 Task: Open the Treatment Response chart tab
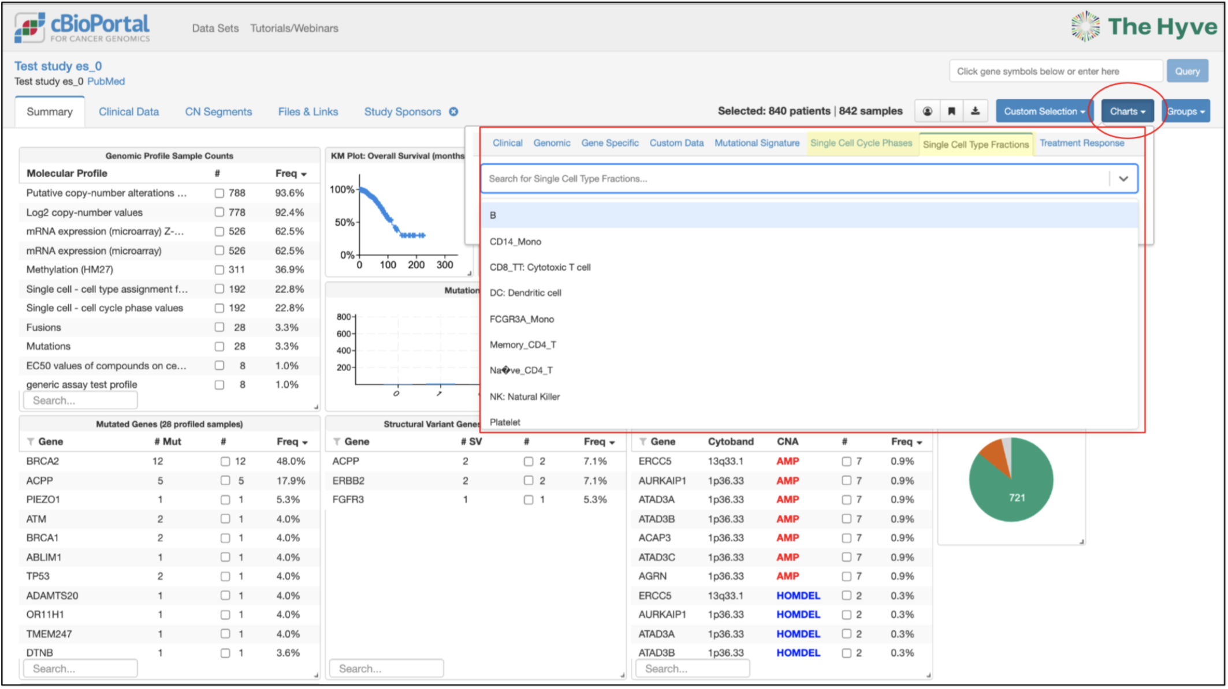tap(1082, 143)
